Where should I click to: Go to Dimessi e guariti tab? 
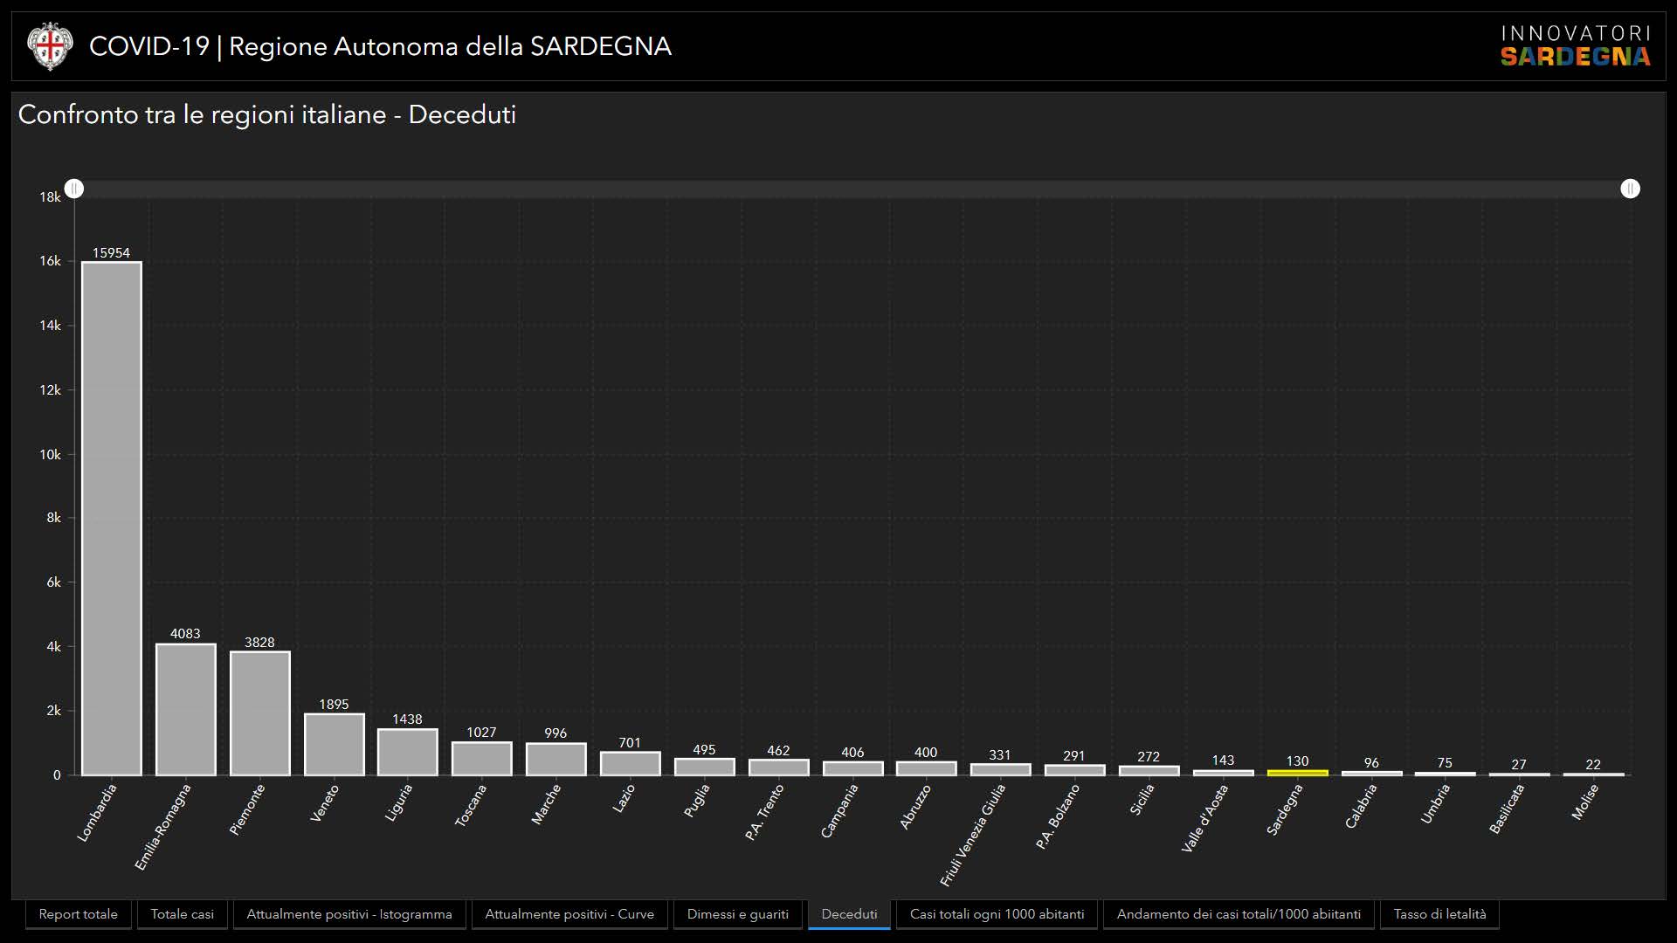click(737, 914)
